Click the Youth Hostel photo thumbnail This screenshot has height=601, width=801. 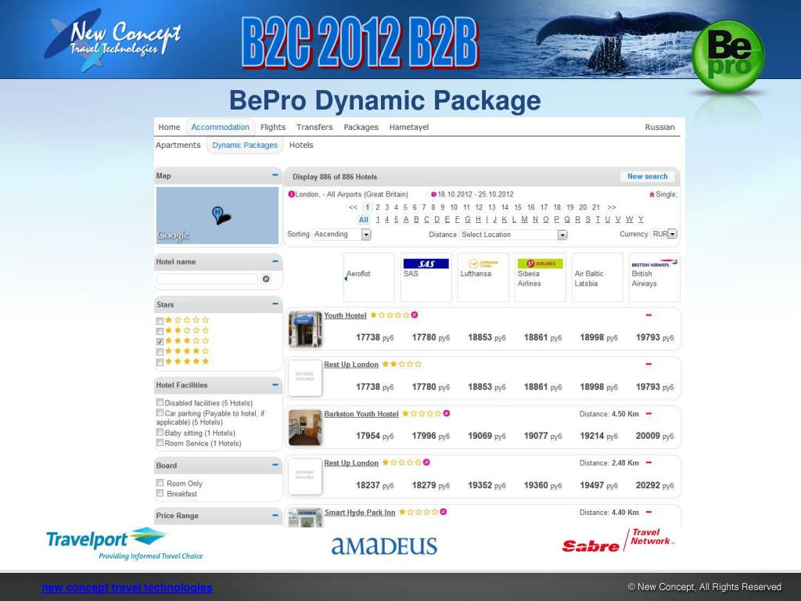pos(305,329)
